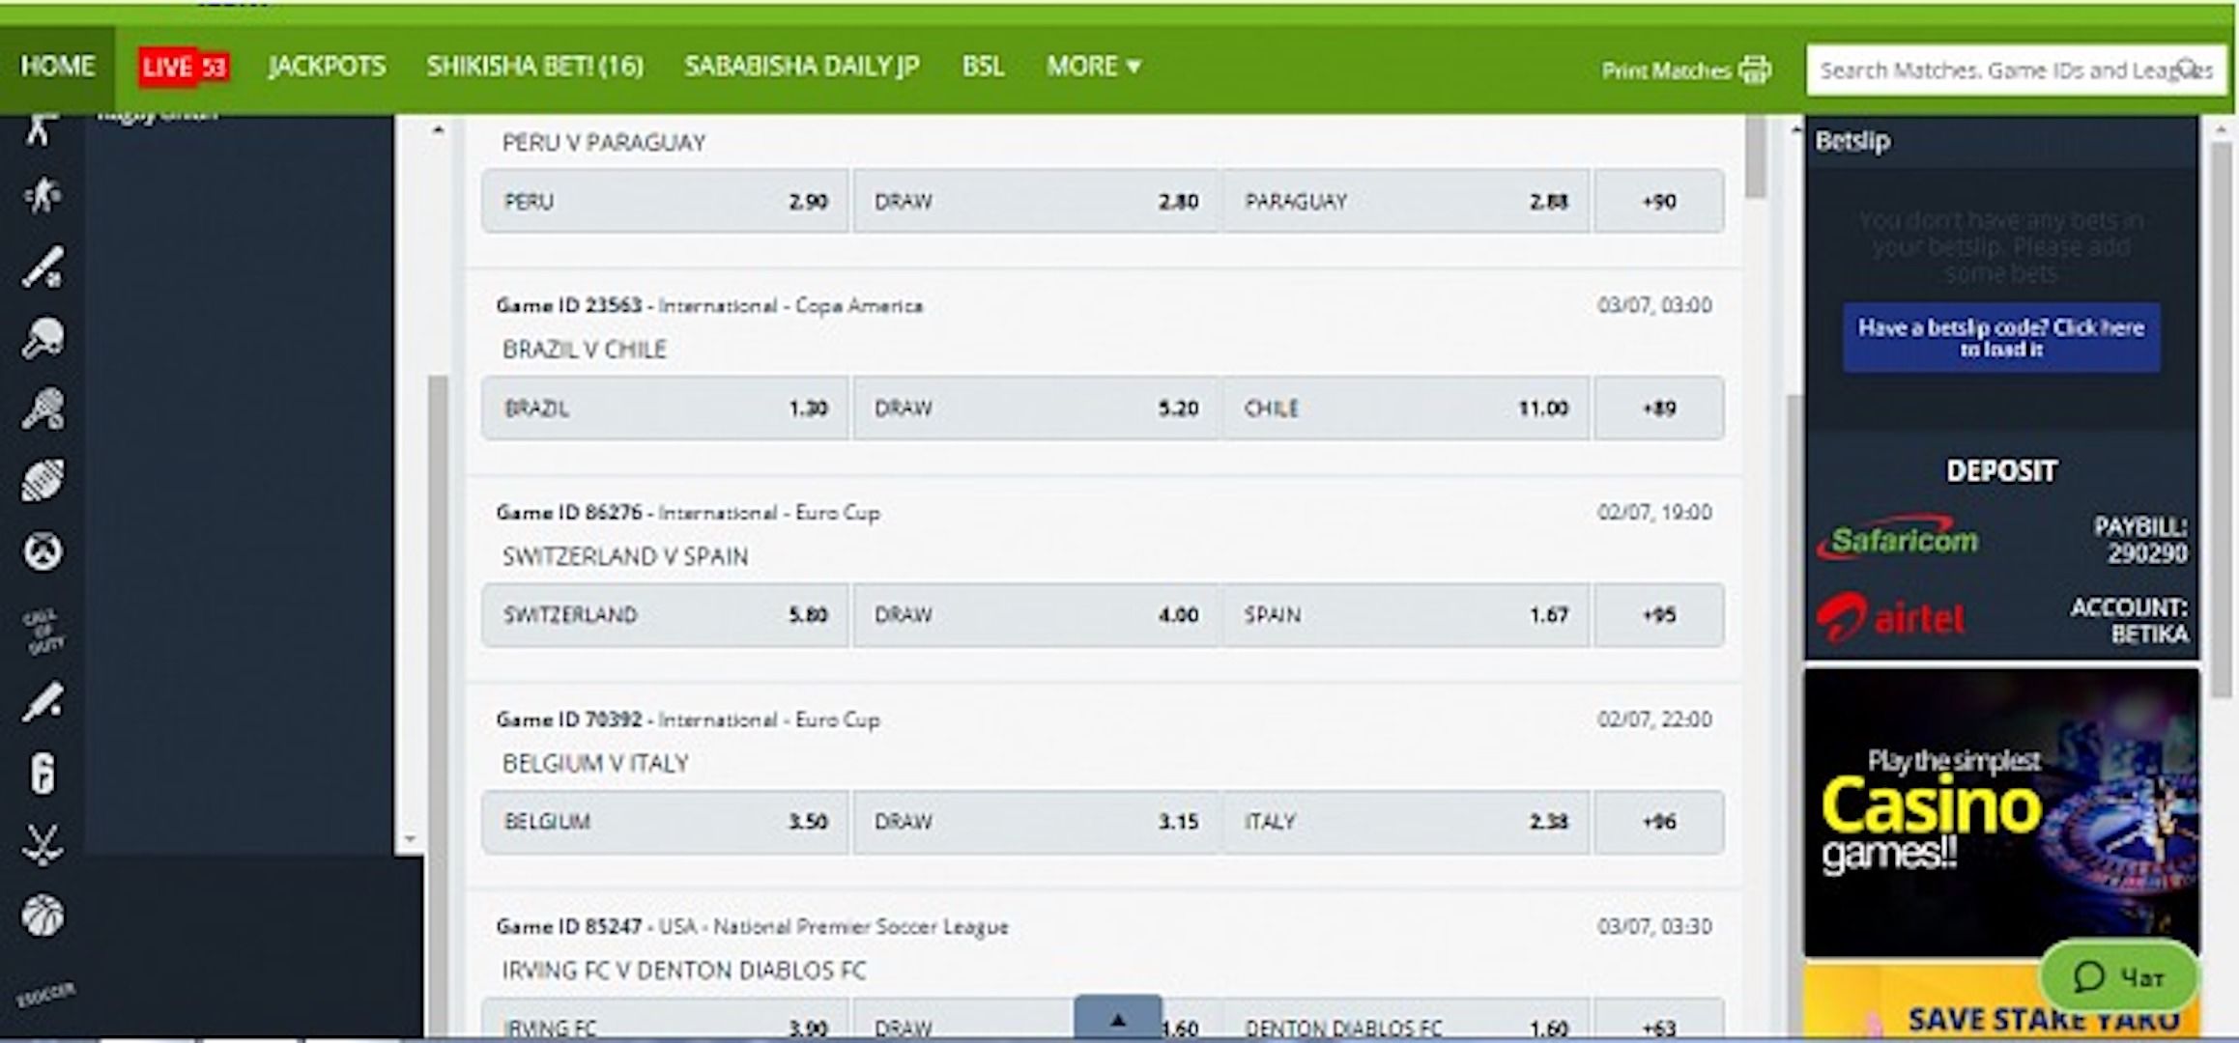Open the baseball sport icon

43,268
